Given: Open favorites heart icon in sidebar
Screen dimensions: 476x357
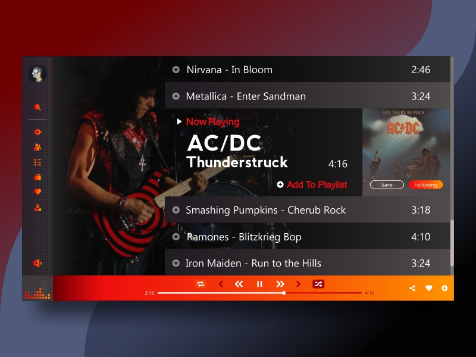Looking at the screenshot, I should [37, 192].
